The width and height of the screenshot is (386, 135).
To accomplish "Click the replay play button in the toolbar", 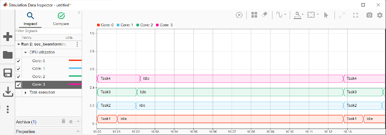I will point(239,15).
